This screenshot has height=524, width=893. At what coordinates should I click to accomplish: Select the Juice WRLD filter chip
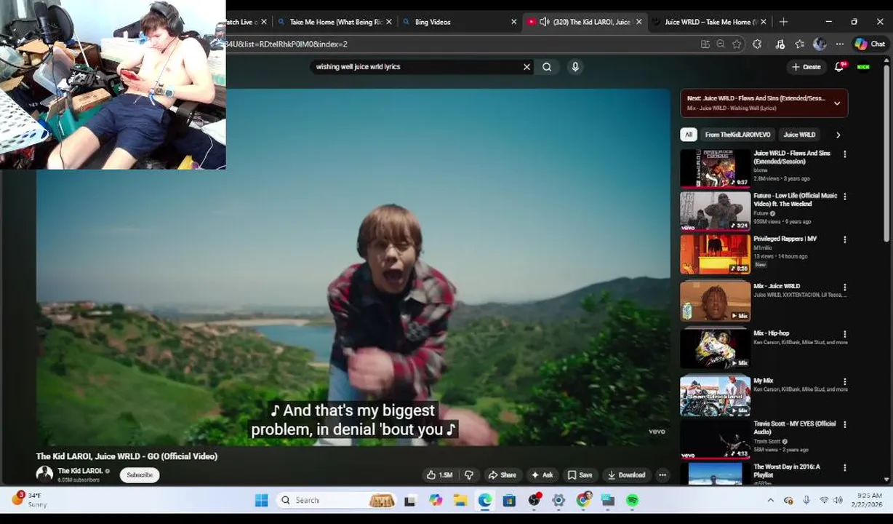click(x=799, y=135)
